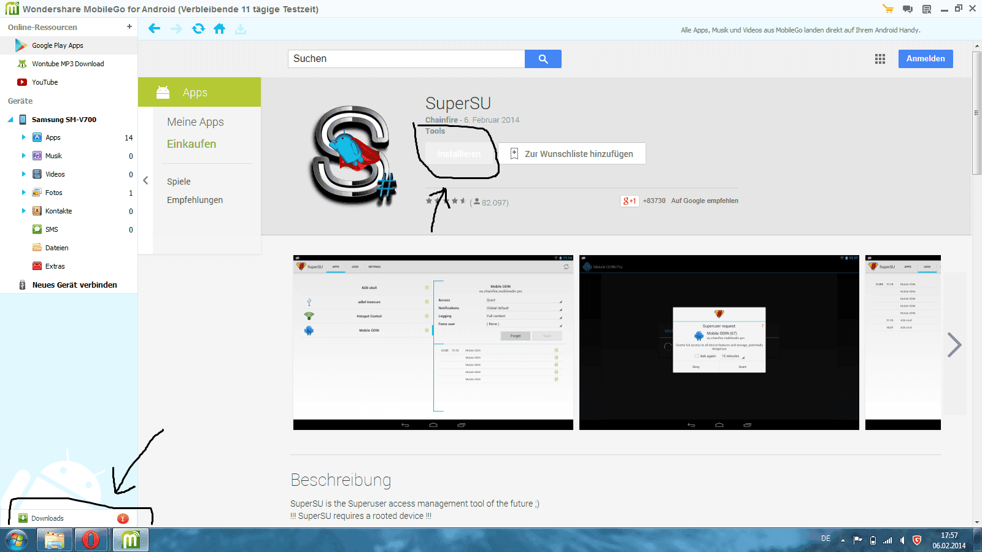Open the Musik section
The height and width of the screenshot is (552, 982).
[53, 156]
